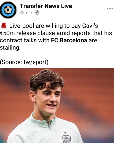114x143 pixels.
Task: Click the Source: tw/sport line
Action: (24, 62)
